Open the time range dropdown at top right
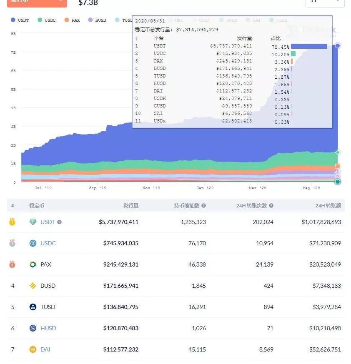The image size is (351, 364). pos(325,2)
